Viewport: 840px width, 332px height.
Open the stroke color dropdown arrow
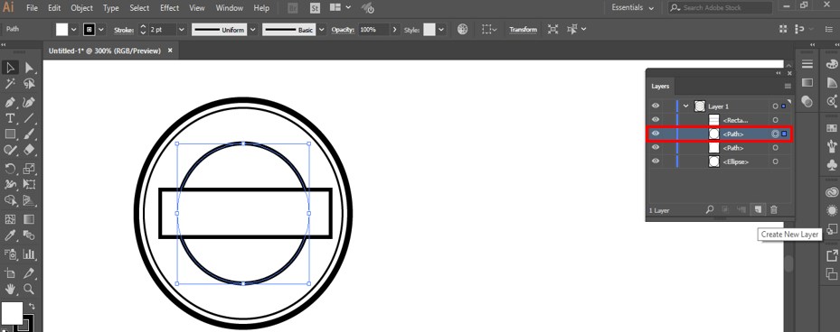101,30
